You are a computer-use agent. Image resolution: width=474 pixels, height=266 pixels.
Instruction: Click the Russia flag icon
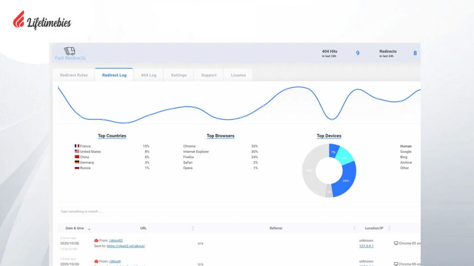pos(77,168)
